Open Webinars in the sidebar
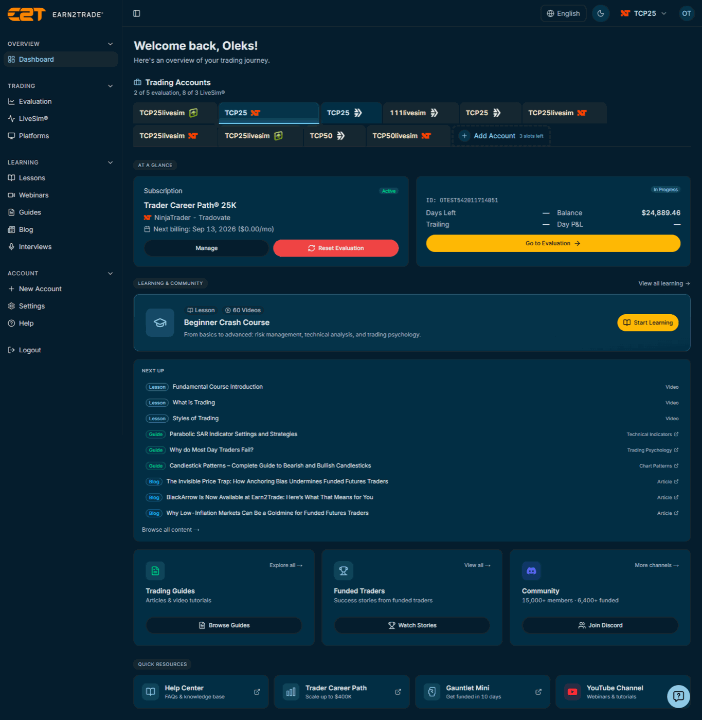This screenshot has width=702, height=720. point(61,195)
